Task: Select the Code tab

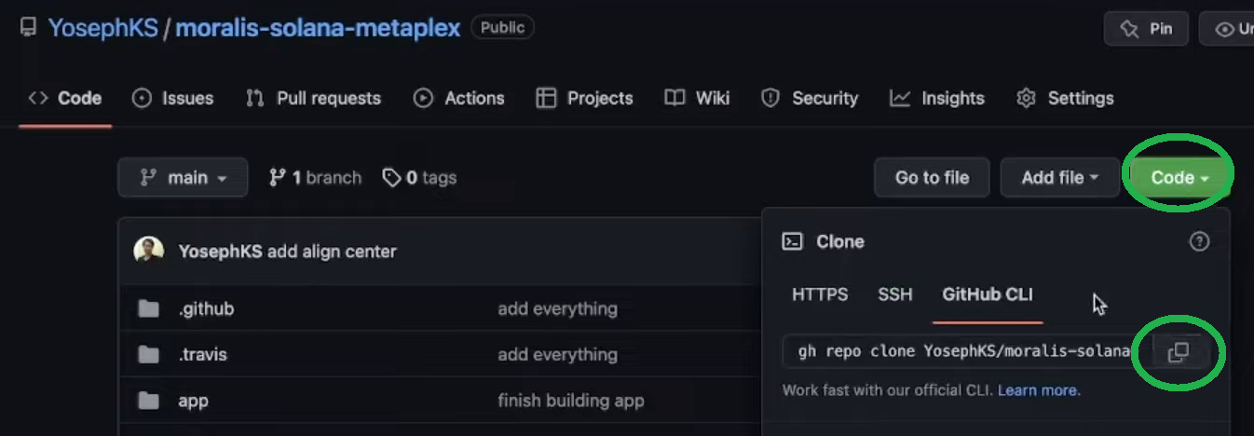Action: pyautogui.click(x=64, y=98)
